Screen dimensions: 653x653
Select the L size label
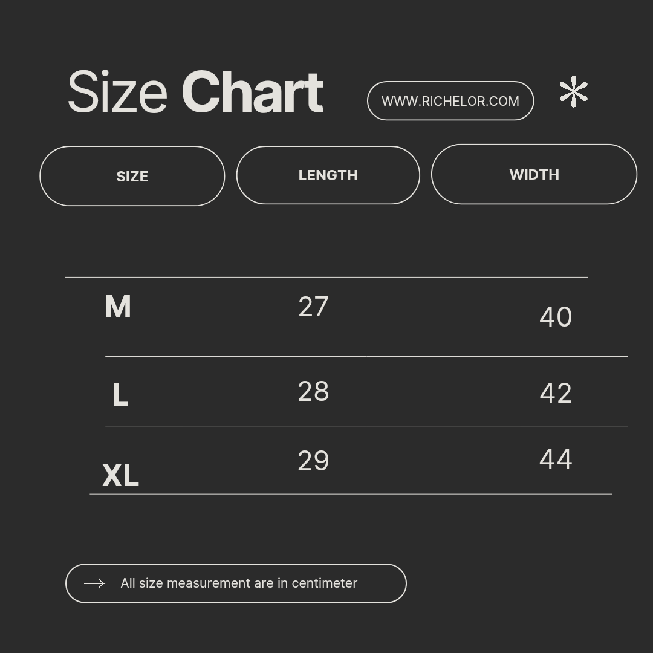click(x=120, y=396)
